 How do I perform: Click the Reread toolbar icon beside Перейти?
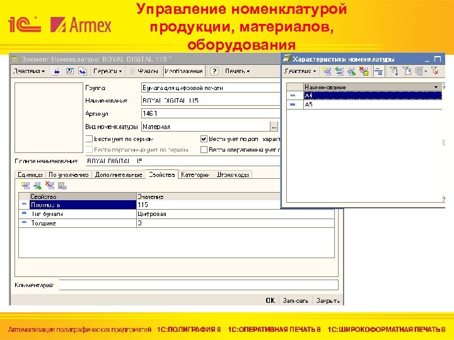[x=70, y=71]
